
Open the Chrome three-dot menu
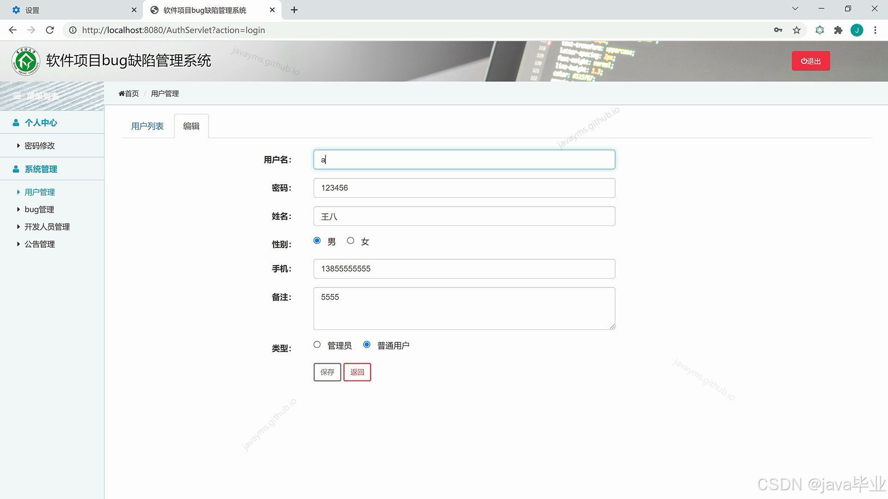coord(875,30)
